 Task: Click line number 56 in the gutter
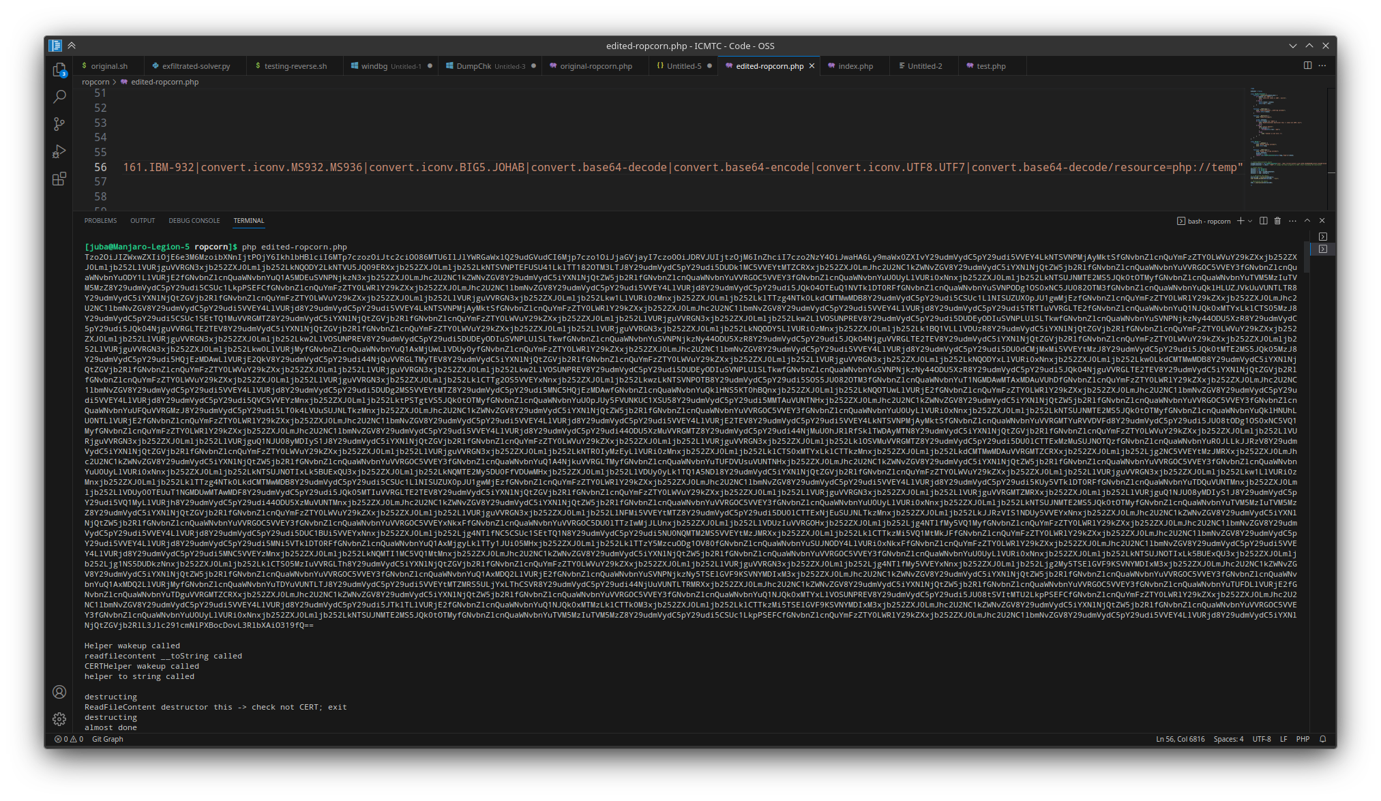tap(100, 167)
